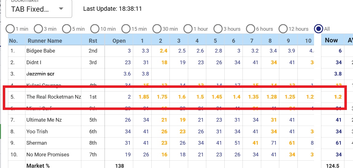The height and width of the screenshot is (168, 353).
Task: Select the 6 hours radio button
Action: pyautogui.click(x=251, y=29)
